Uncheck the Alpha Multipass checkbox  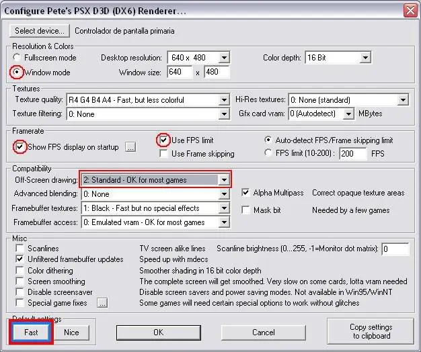[x=245, y=193]
